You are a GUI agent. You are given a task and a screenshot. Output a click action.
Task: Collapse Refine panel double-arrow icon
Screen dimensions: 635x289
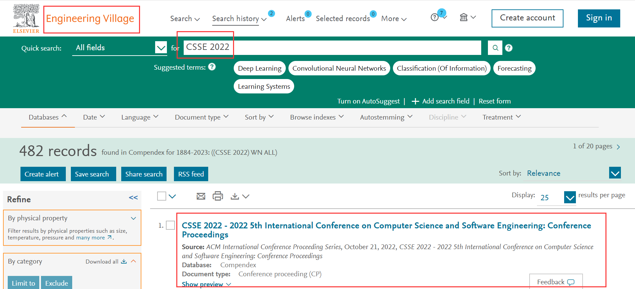click(133, 198)
